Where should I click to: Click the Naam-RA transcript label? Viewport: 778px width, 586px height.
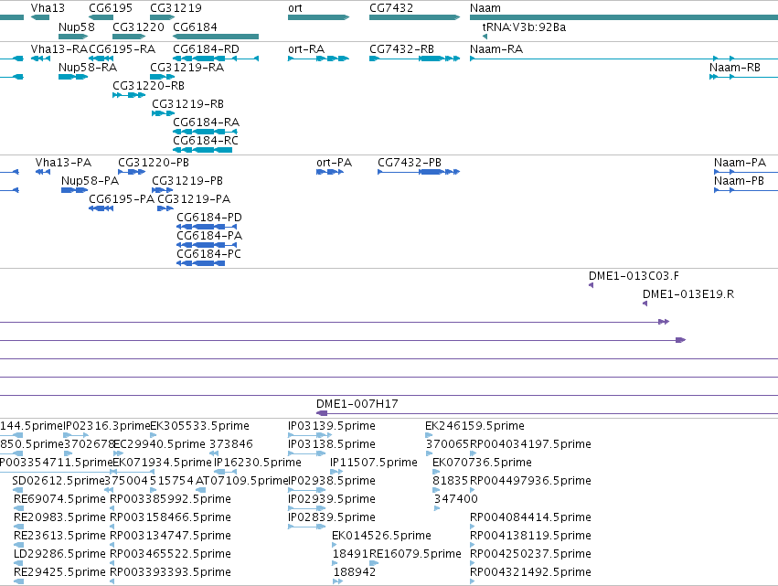[x=496, y=49]
